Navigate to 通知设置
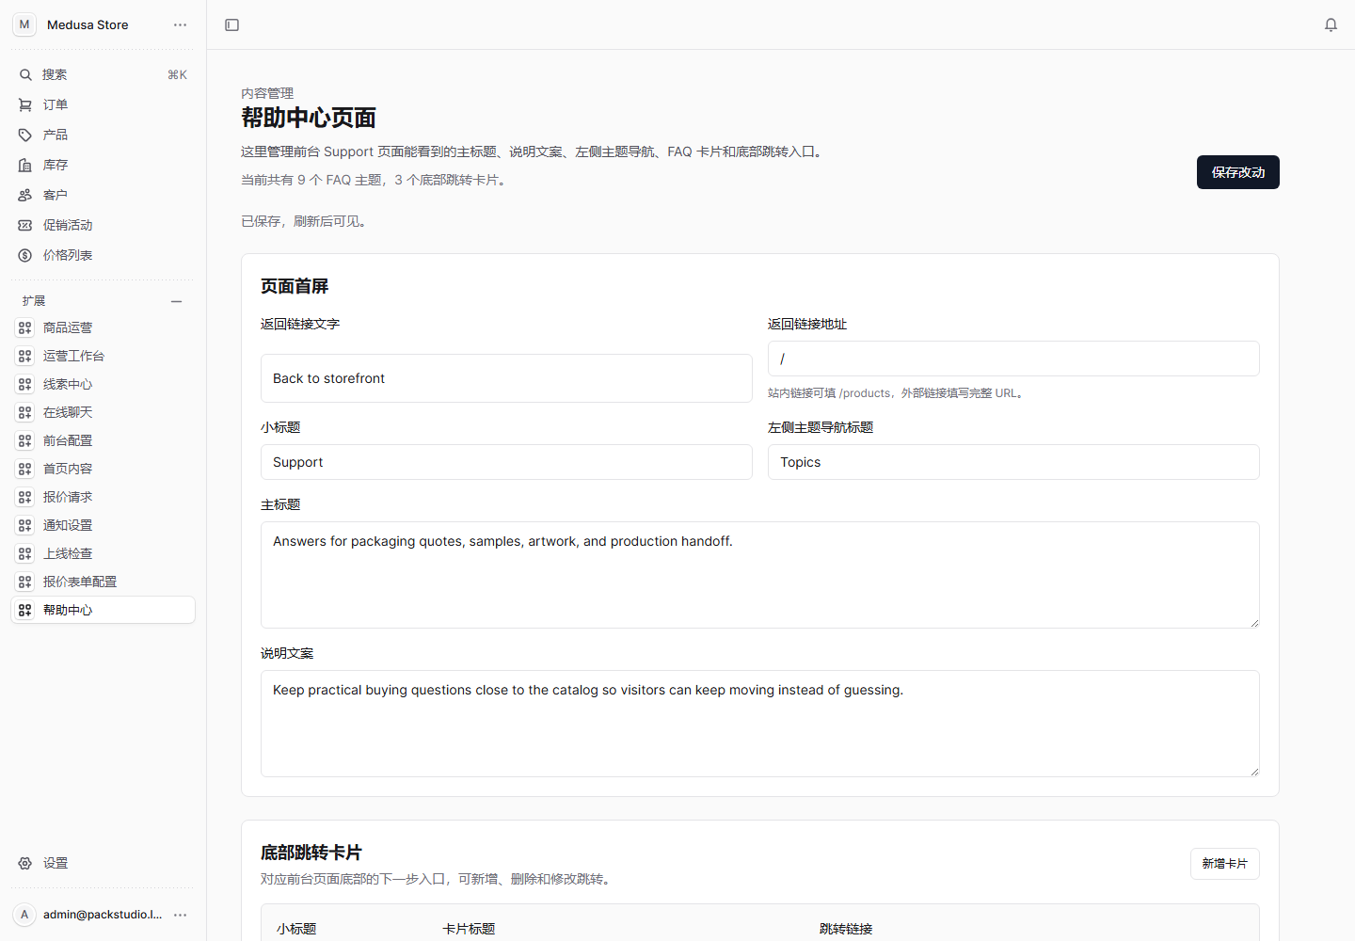Image resolution: width=1355 pixels, height=941 pixels. pyautogui.click(x=104, y=525)
